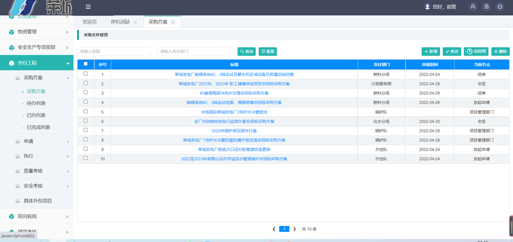Click the 新增 add button
The image size is (513, 242).
[431, 52]
